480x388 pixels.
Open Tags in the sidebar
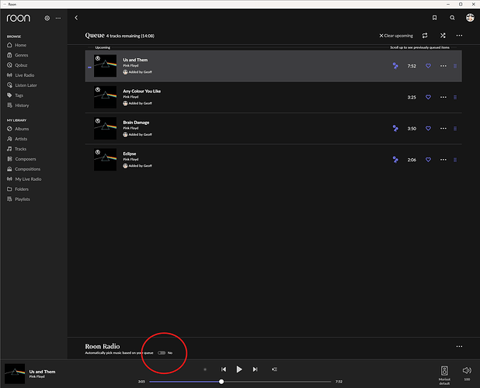16,95
